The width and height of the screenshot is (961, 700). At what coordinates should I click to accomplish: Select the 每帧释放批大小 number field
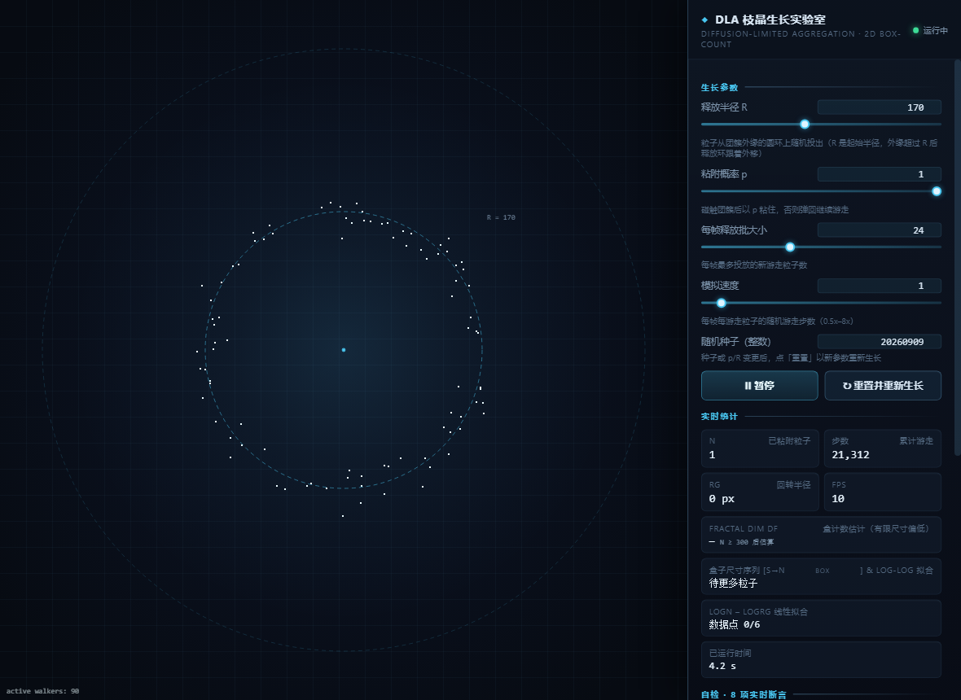coord(879,230)
